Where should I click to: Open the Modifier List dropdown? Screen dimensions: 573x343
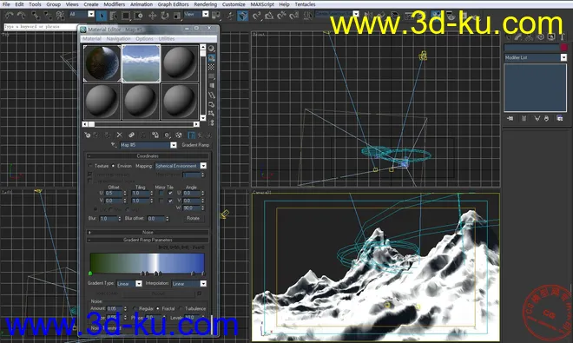(x=536, y=57)
